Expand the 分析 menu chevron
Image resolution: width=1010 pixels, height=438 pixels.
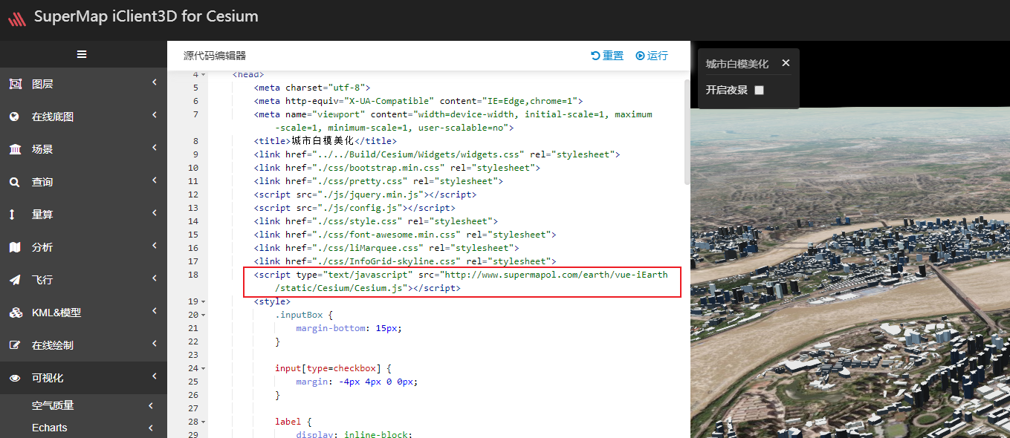(x=155, y=246)
